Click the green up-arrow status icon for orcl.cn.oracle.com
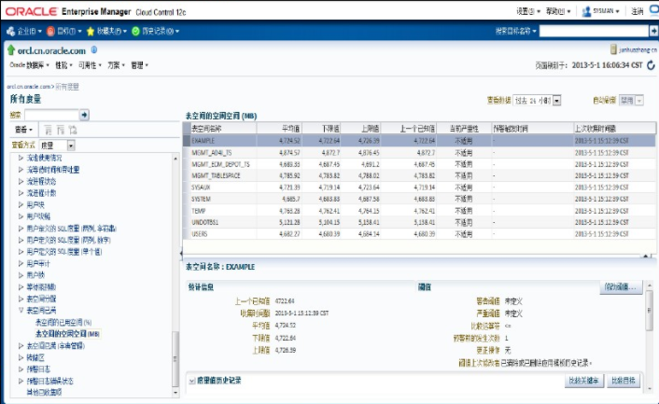Image resolution: width=659 pixels, height=404 pixels. click(11, 50)
